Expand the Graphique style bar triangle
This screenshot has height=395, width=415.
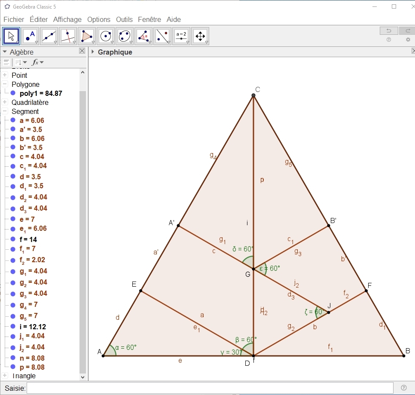pyautogui.click(x=93, y=52)
